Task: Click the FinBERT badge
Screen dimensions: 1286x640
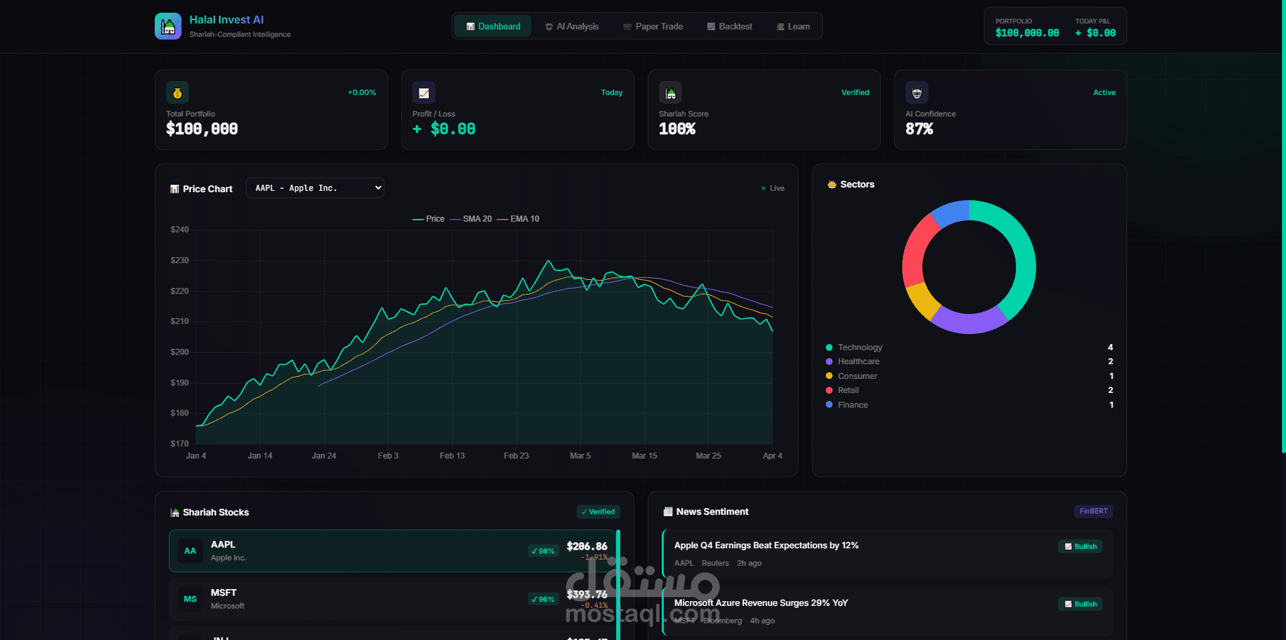Action: [x=1094, y=511]
